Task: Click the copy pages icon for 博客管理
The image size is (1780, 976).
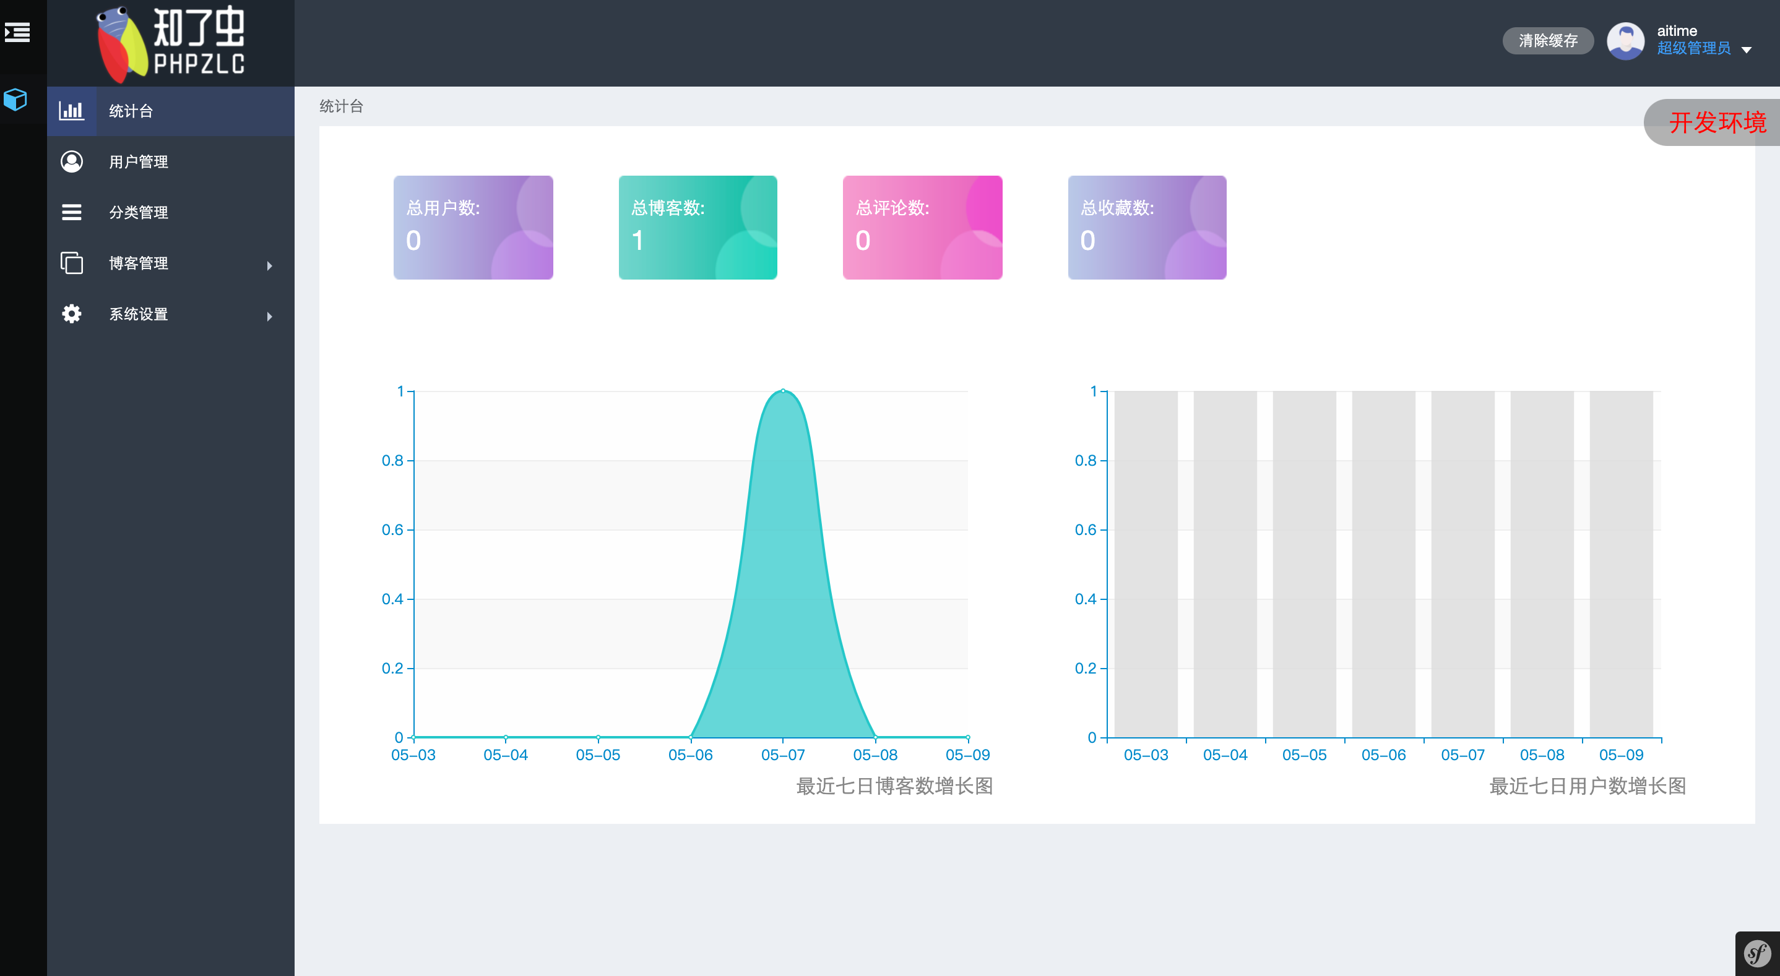Action: click(x=71, y=263)
